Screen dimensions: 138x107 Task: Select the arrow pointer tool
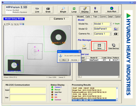pos(5,24)
